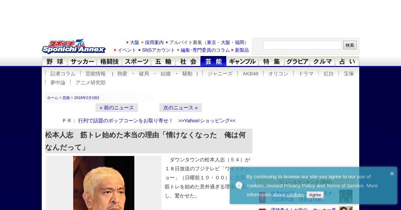Open the AKB48 submenu item
Image resolution: width=401 pixels, height=210 pixels.
[250, 74]
